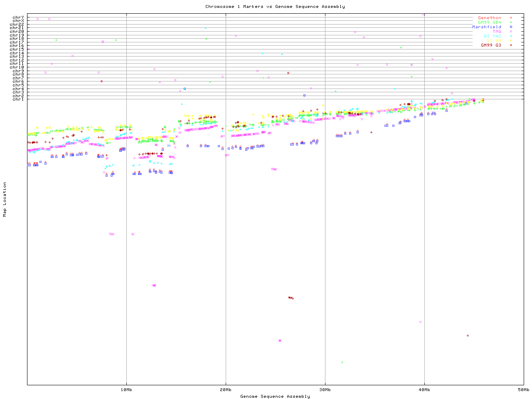Click the Genethon diamond symbol in the legend
The height and width of the screenshot is (399, 532).
point(511,18)
